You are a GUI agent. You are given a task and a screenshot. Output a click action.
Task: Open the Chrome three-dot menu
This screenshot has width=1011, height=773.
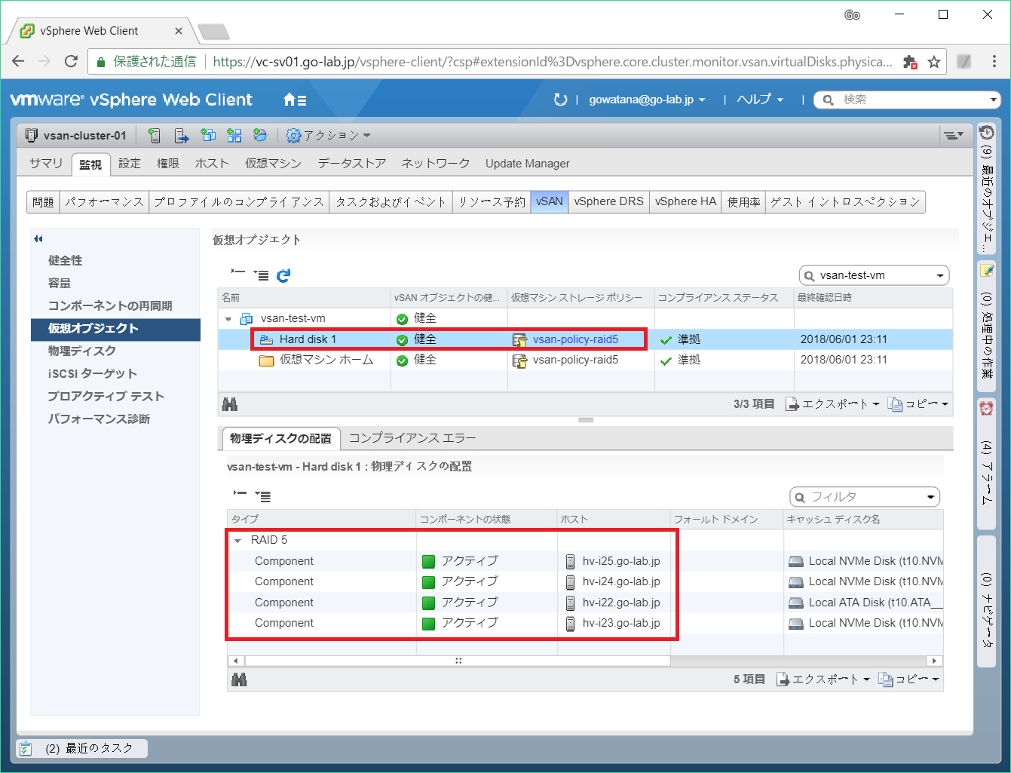click(x=994, y=62)
